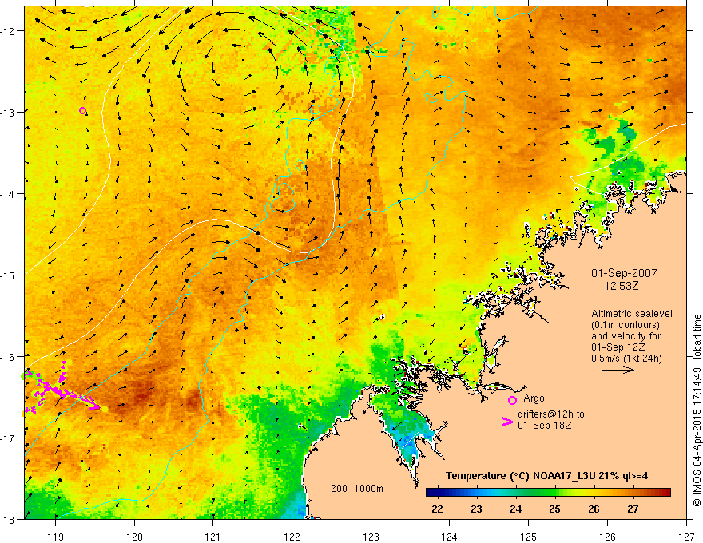
Task: Click longitude axis label '124'
Action: pos(449,537)
